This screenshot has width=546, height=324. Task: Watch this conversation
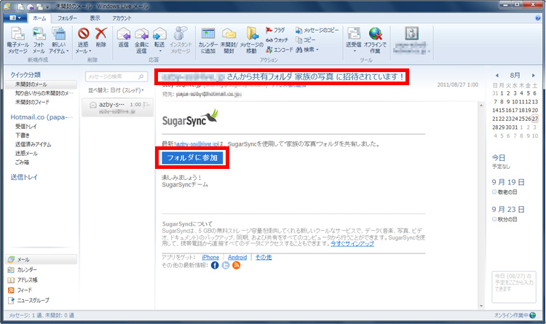point(277,40)
